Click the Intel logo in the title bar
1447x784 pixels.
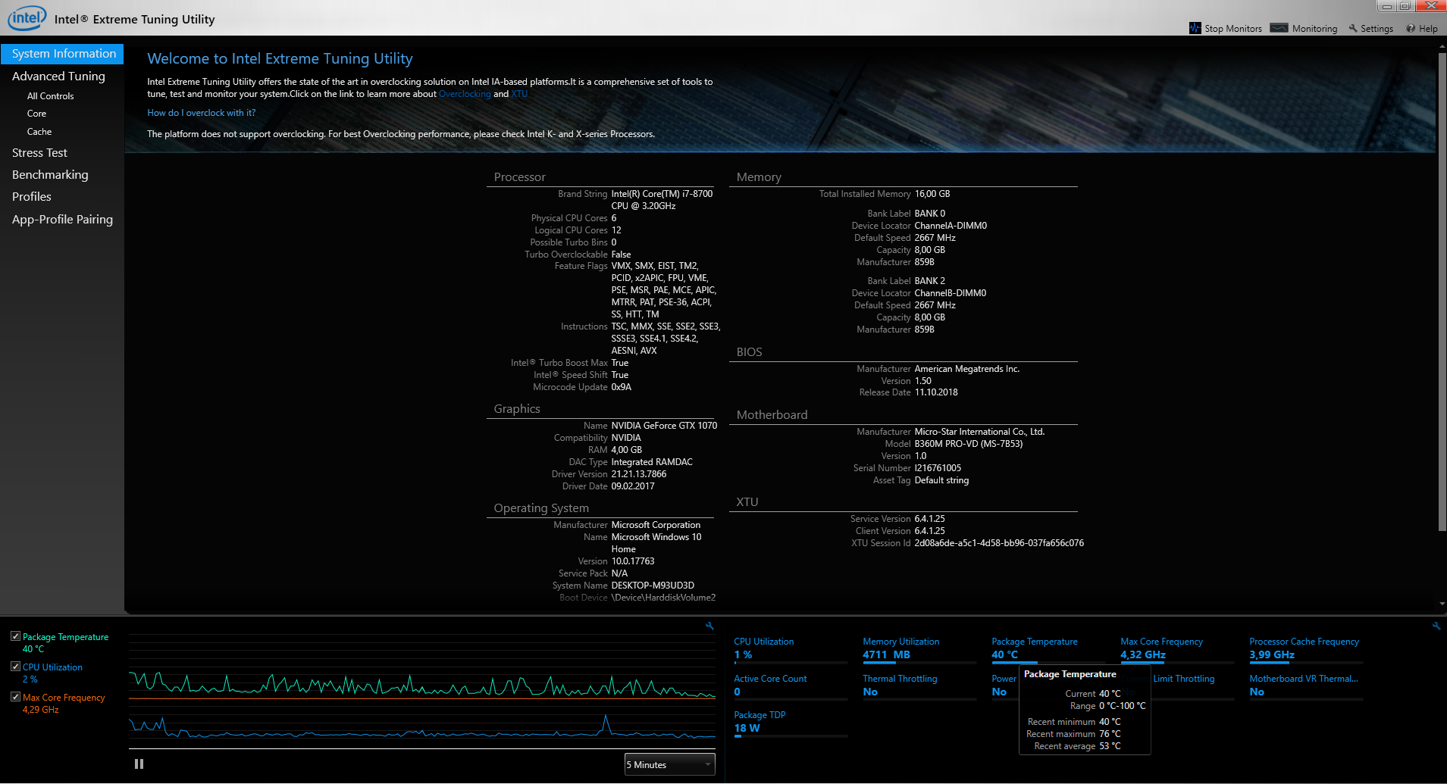(x=27, y=18)
